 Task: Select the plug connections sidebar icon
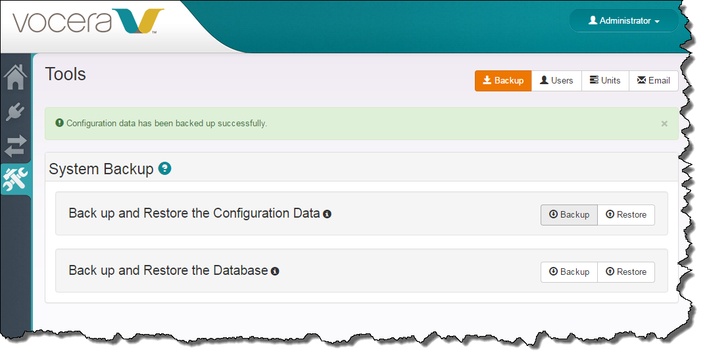pos(15,112)
